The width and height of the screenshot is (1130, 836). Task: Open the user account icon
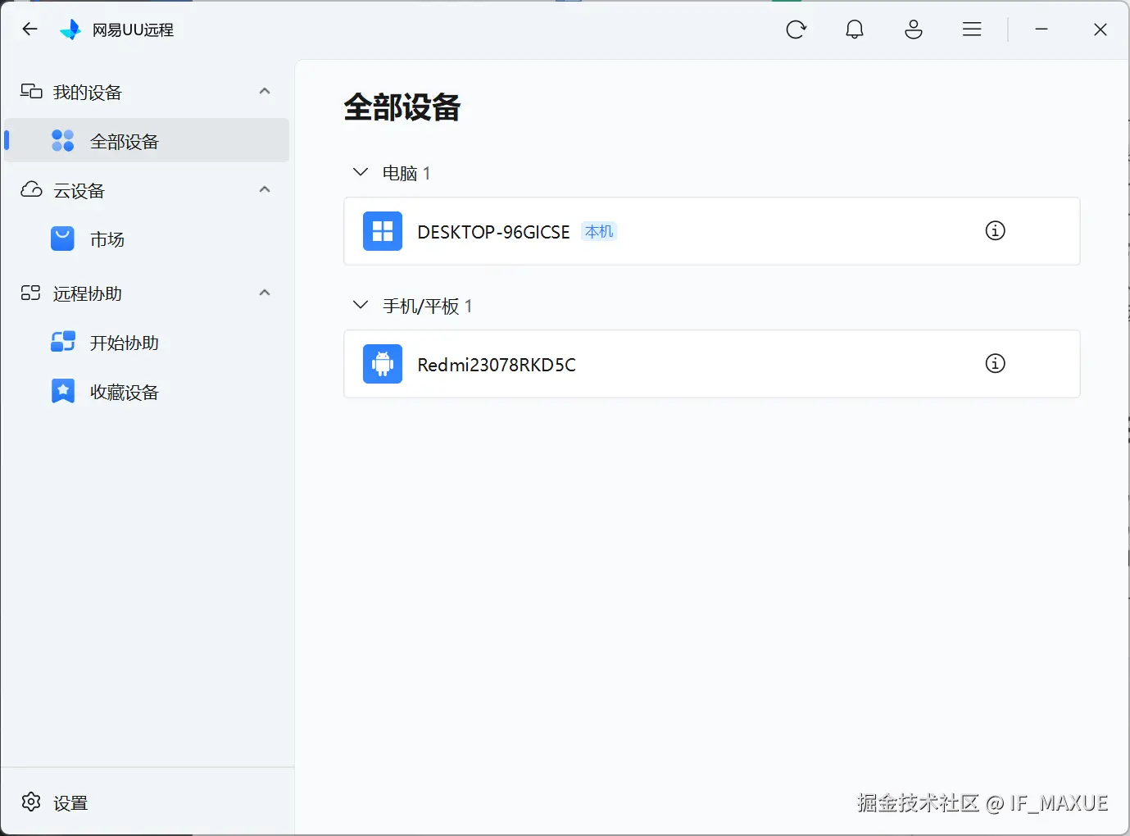[914, 30]
